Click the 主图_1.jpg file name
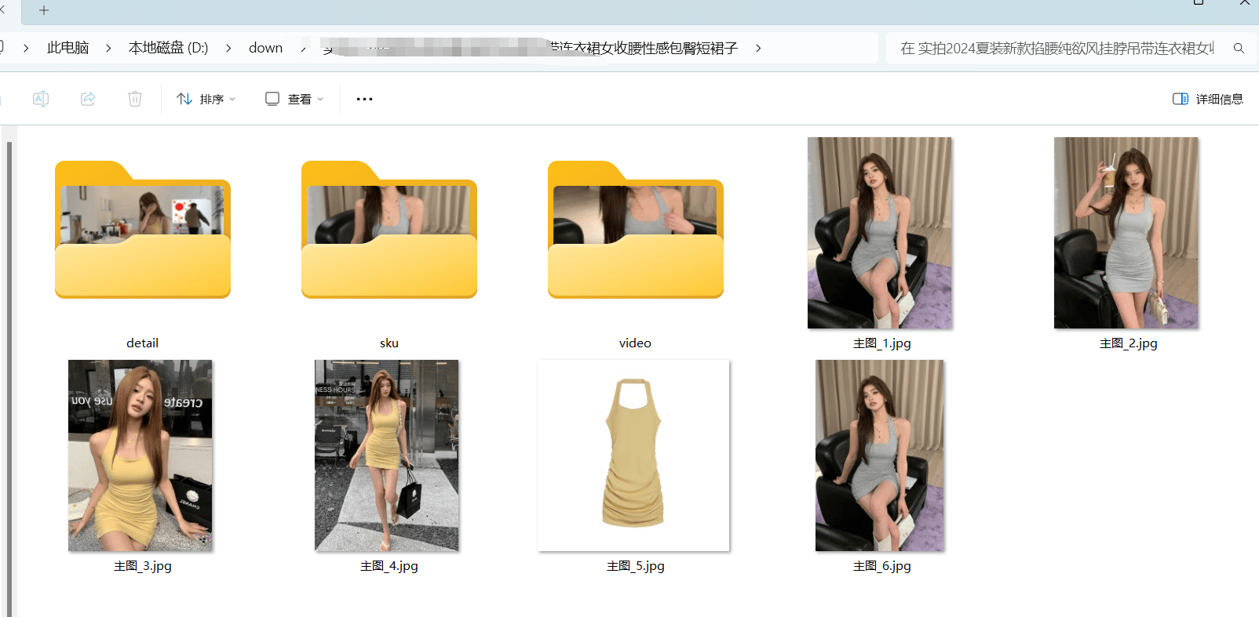The width and height of the screenshot is (1259, 617). (x=882, y=343)
